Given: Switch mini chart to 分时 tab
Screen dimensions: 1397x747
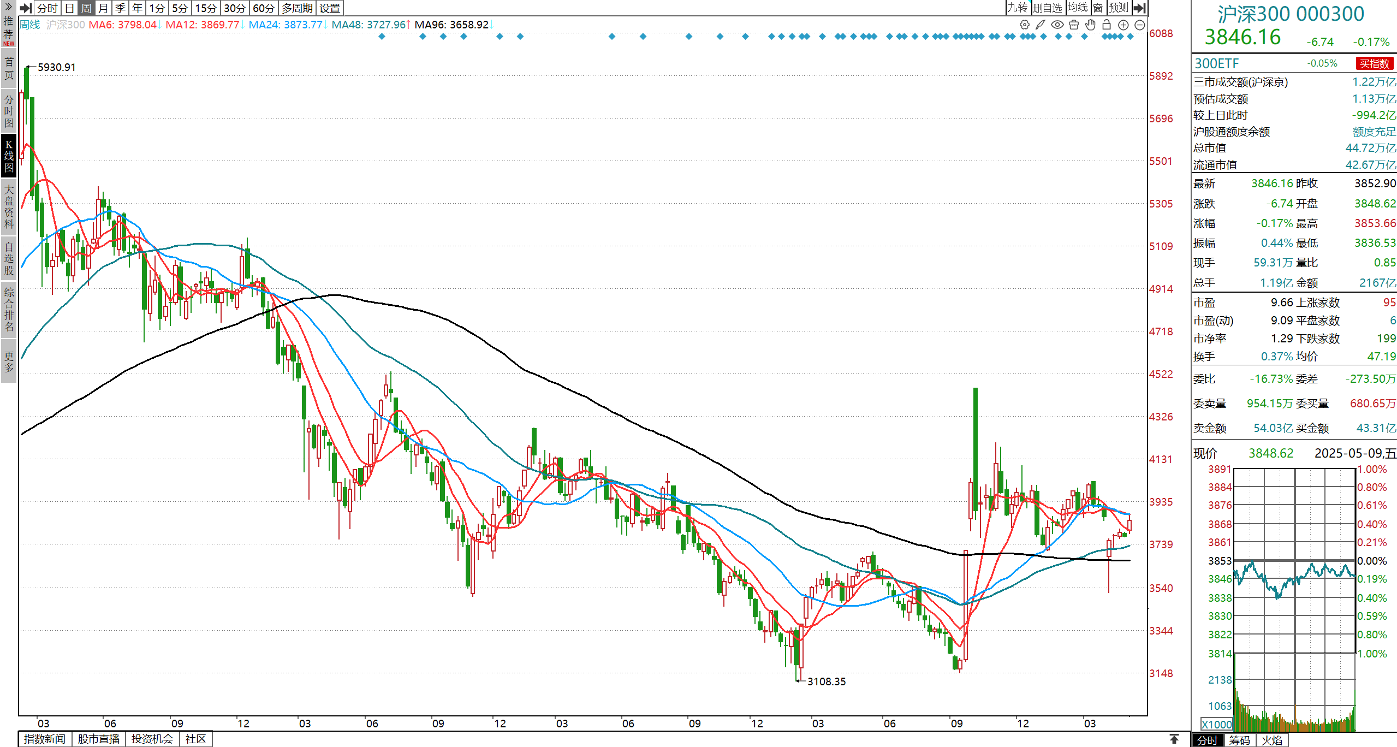Looking at the screenshot, I should pyautogui.click(x=1208, y=740).
